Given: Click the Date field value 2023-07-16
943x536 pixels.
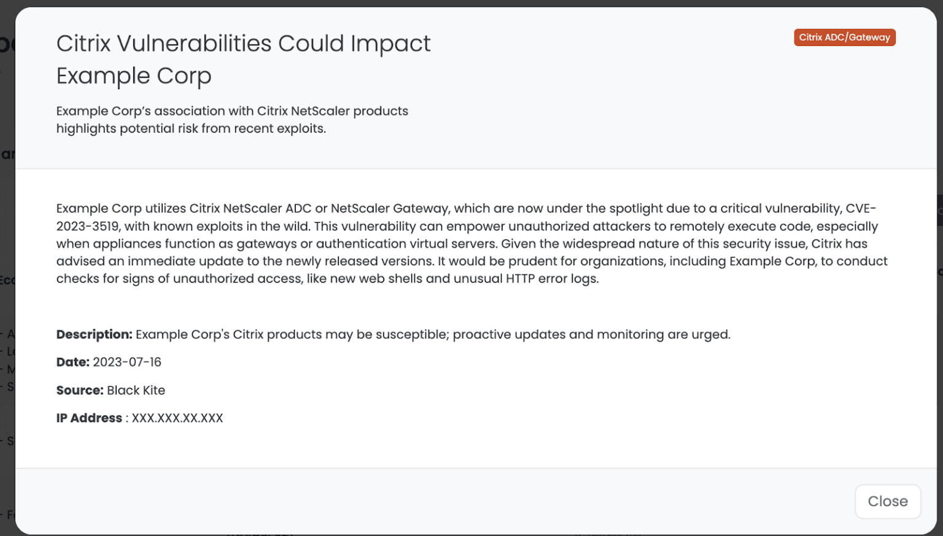Looking at the screenshot, I should pos(127,362).
